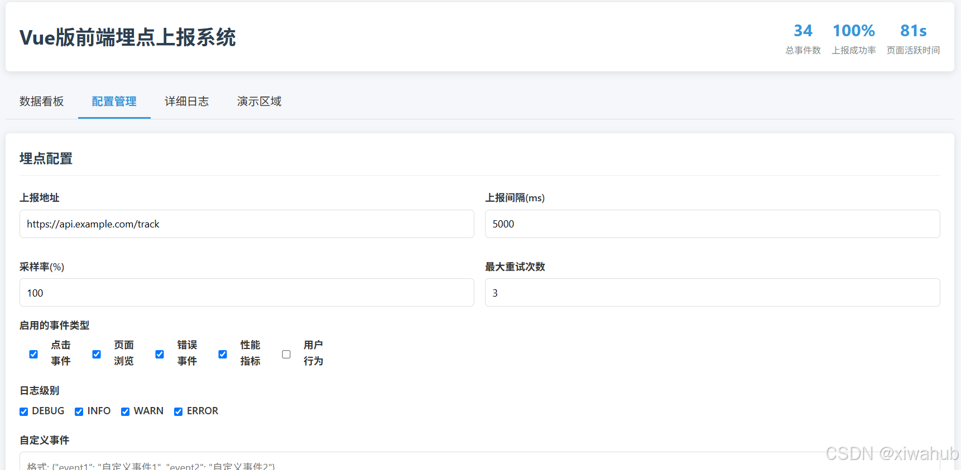Screen dimensions: 961x470
Task: Toggle the 页面浏览 checkbox
Action: (x=97, y=354)
